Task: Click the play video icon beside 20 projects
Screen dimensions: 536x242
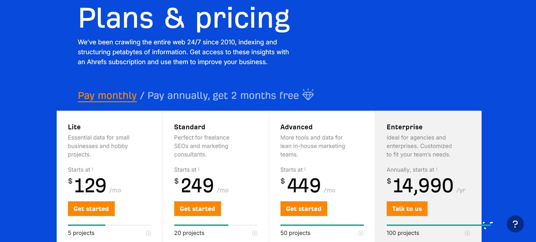Action: click(255, 233)
